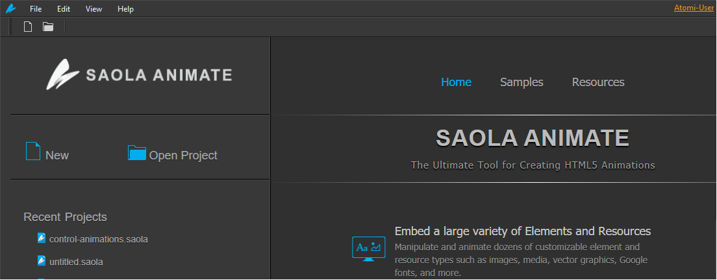Select the Home tab
This screenshot has height=280, width=717.
[456, 82]
